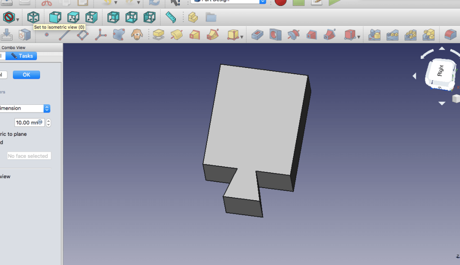Viewport: 460px width, 265px height.
Task: Click the Fillet tool icon
Action: [x=450, y=35]
